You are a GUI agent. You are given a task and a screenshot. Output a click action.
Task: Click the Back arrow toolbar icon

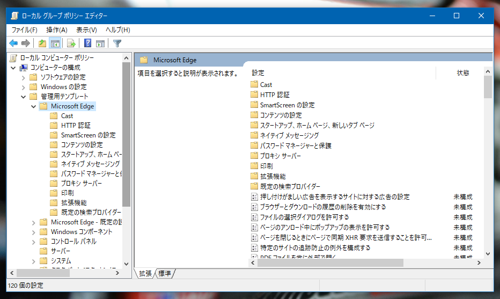[13, 43]
